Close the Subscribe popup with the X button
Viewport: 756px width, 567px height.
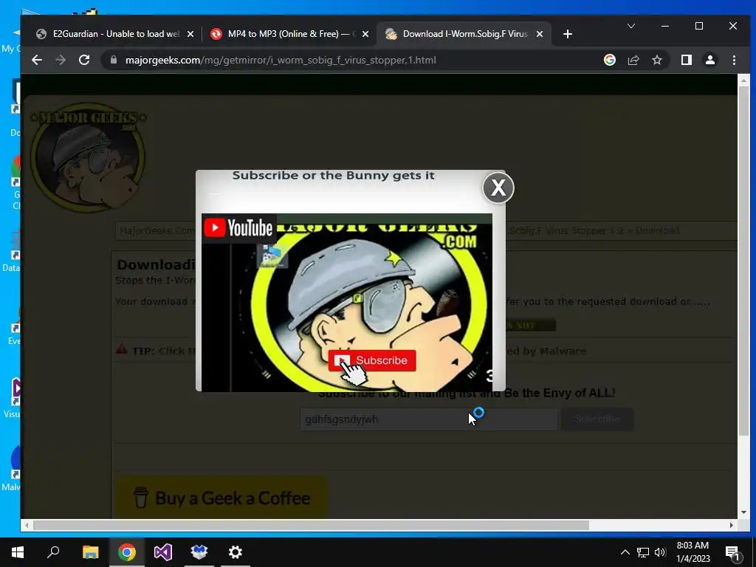coord(498,188)
